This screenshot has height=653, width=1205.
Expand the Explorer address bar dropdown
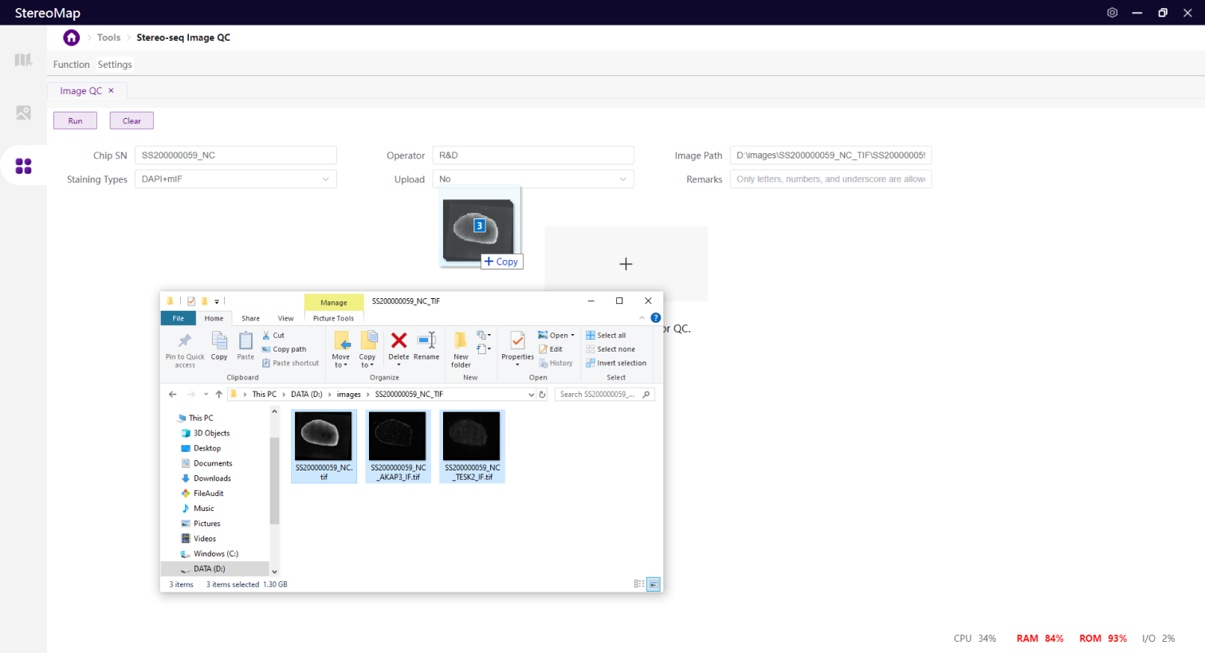pos(531,395)
